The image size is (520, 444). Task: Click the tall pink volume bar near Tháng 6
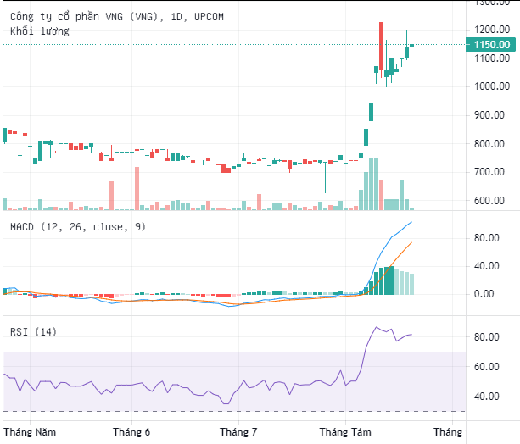[x=136, y=186]
